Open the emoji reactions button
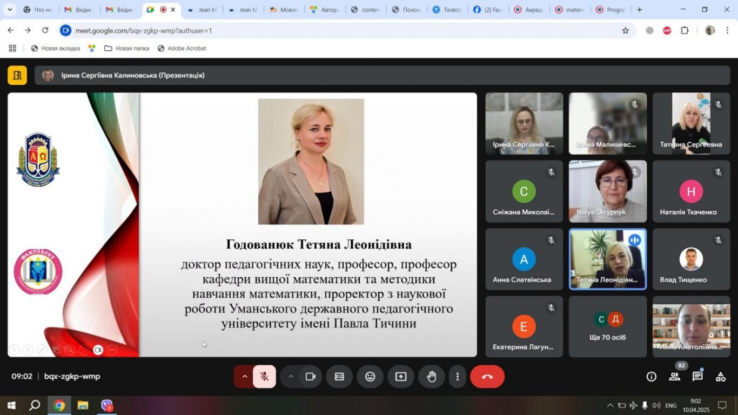738x415 pixels. click(370, 377)
